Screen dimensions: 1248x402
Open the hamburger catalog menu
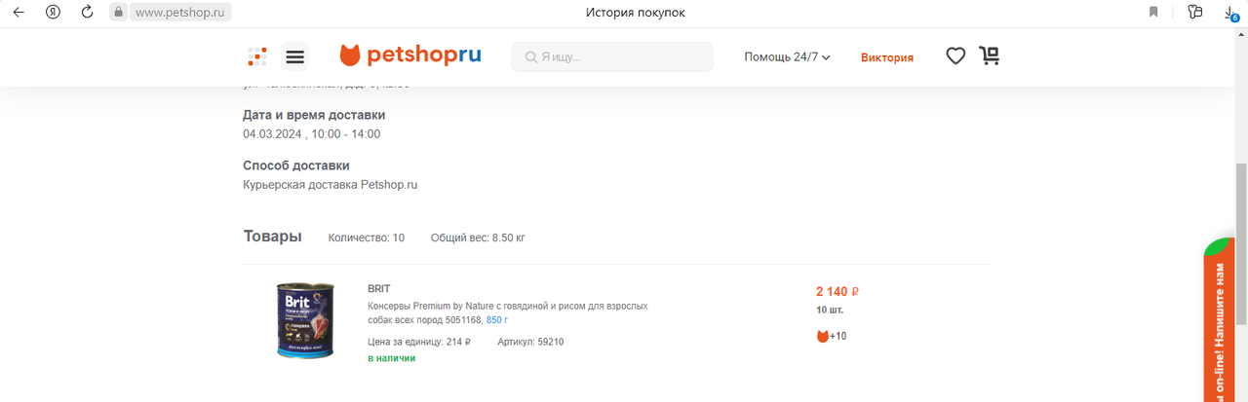click(x=294, y=56)
